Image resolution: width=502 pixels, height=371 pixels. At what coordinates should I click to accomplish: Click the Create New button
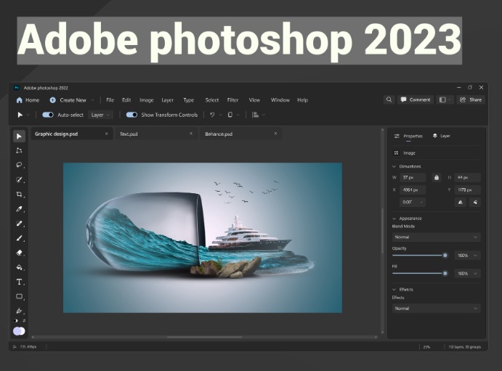(68, 100)
